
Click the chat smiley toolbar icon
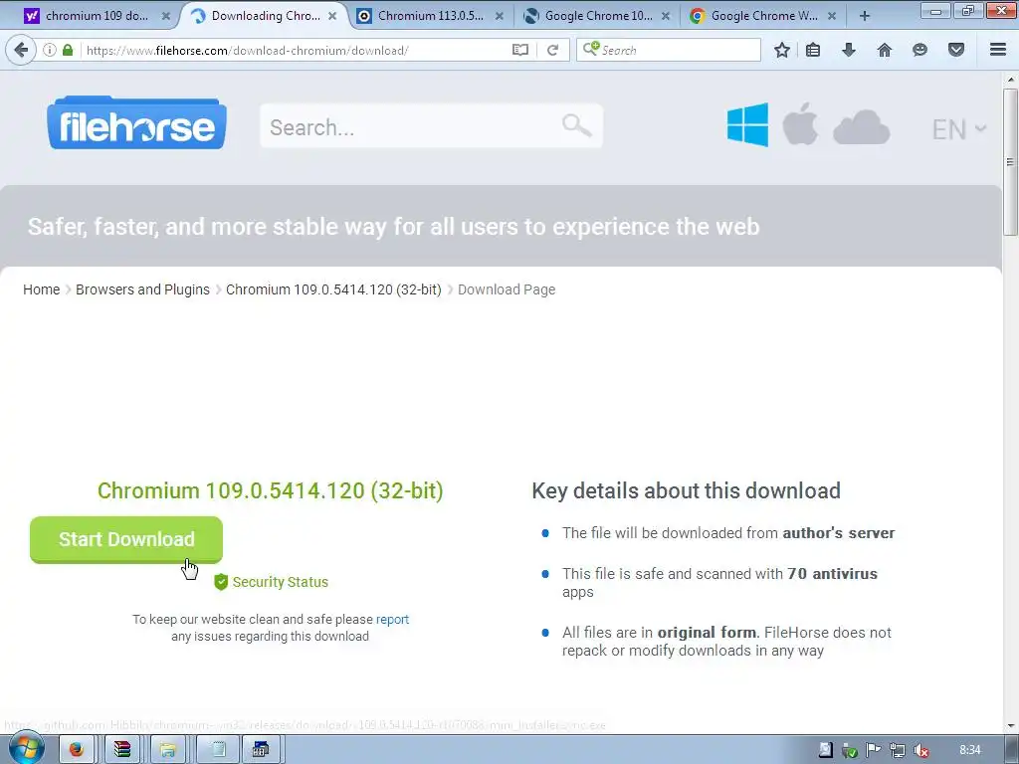tap(919, 50)
